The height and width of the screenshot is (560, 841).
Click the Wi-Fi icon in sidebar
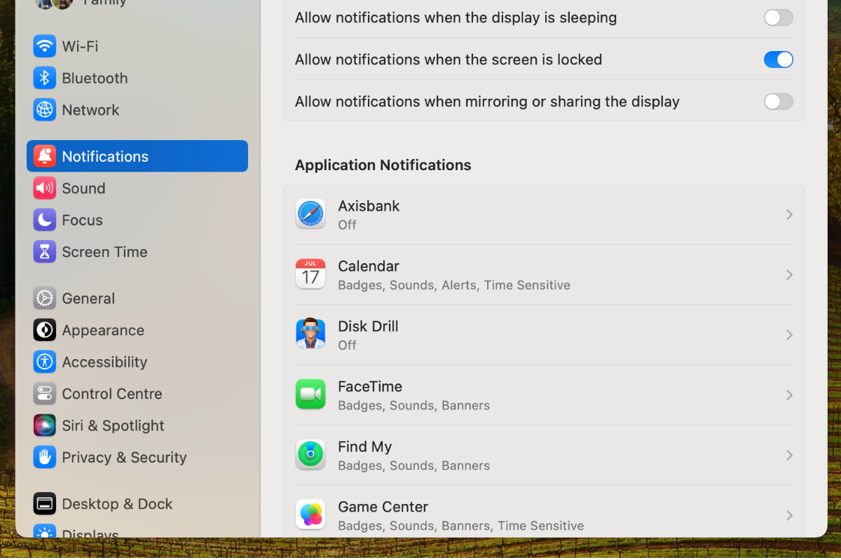click(x=45, y=46)
